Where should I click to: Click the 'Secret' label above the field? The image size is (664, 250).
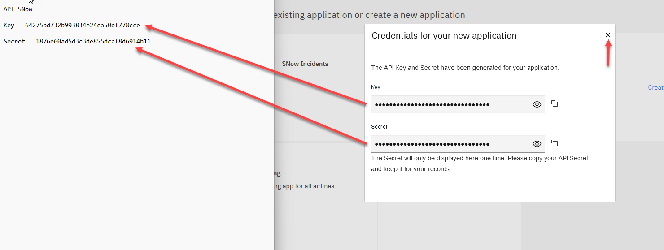[x=379, y=127]
